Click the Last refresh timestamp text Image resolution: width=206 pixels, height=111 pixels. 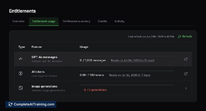151,37
